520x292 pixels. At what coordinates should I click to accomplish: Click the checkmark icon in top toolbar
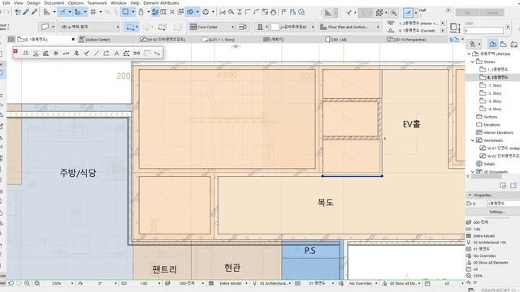tap(349, 13)
